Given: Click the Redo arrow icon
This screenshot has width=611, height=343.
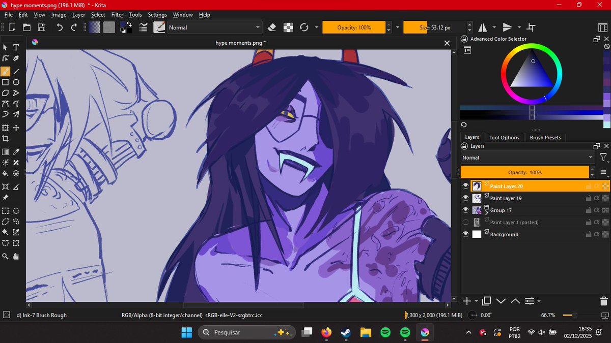Looking at the screenshot, I should pos(74,27).
